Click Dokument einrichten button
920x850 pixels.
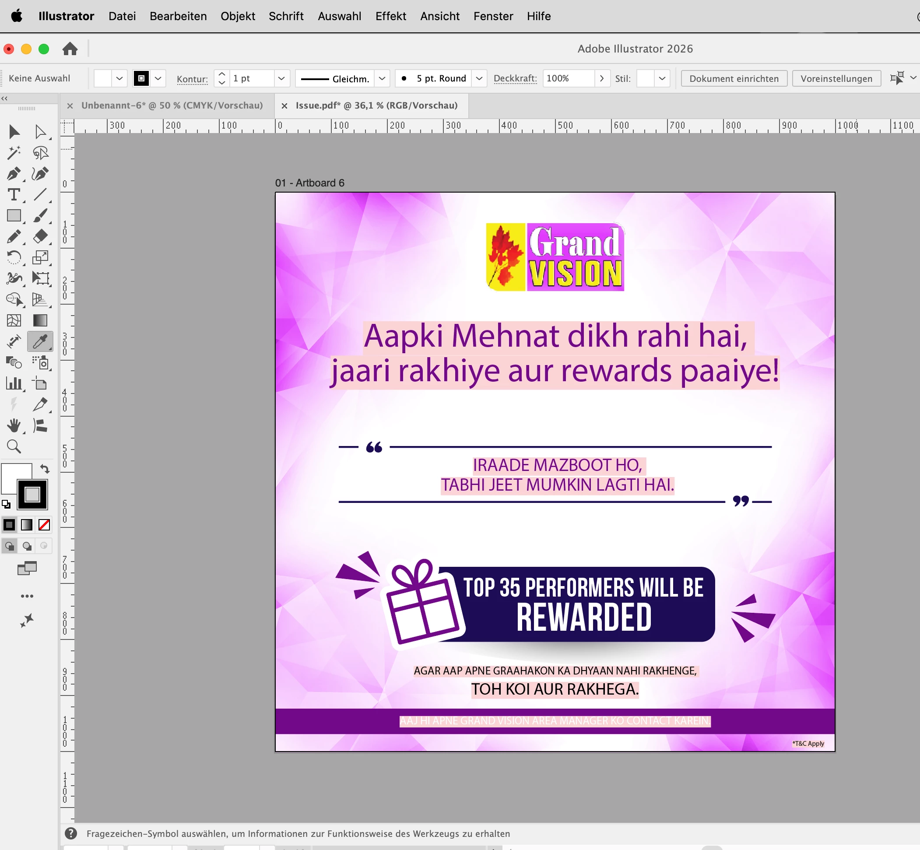734,78
